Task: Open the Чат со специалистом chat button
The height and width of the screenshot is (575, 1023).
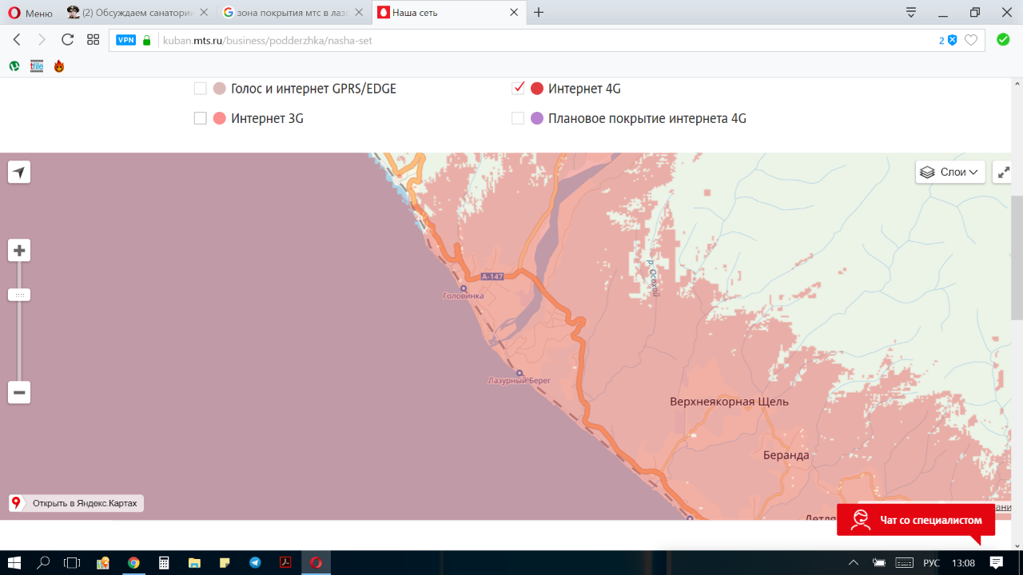Action: [916, 520]
